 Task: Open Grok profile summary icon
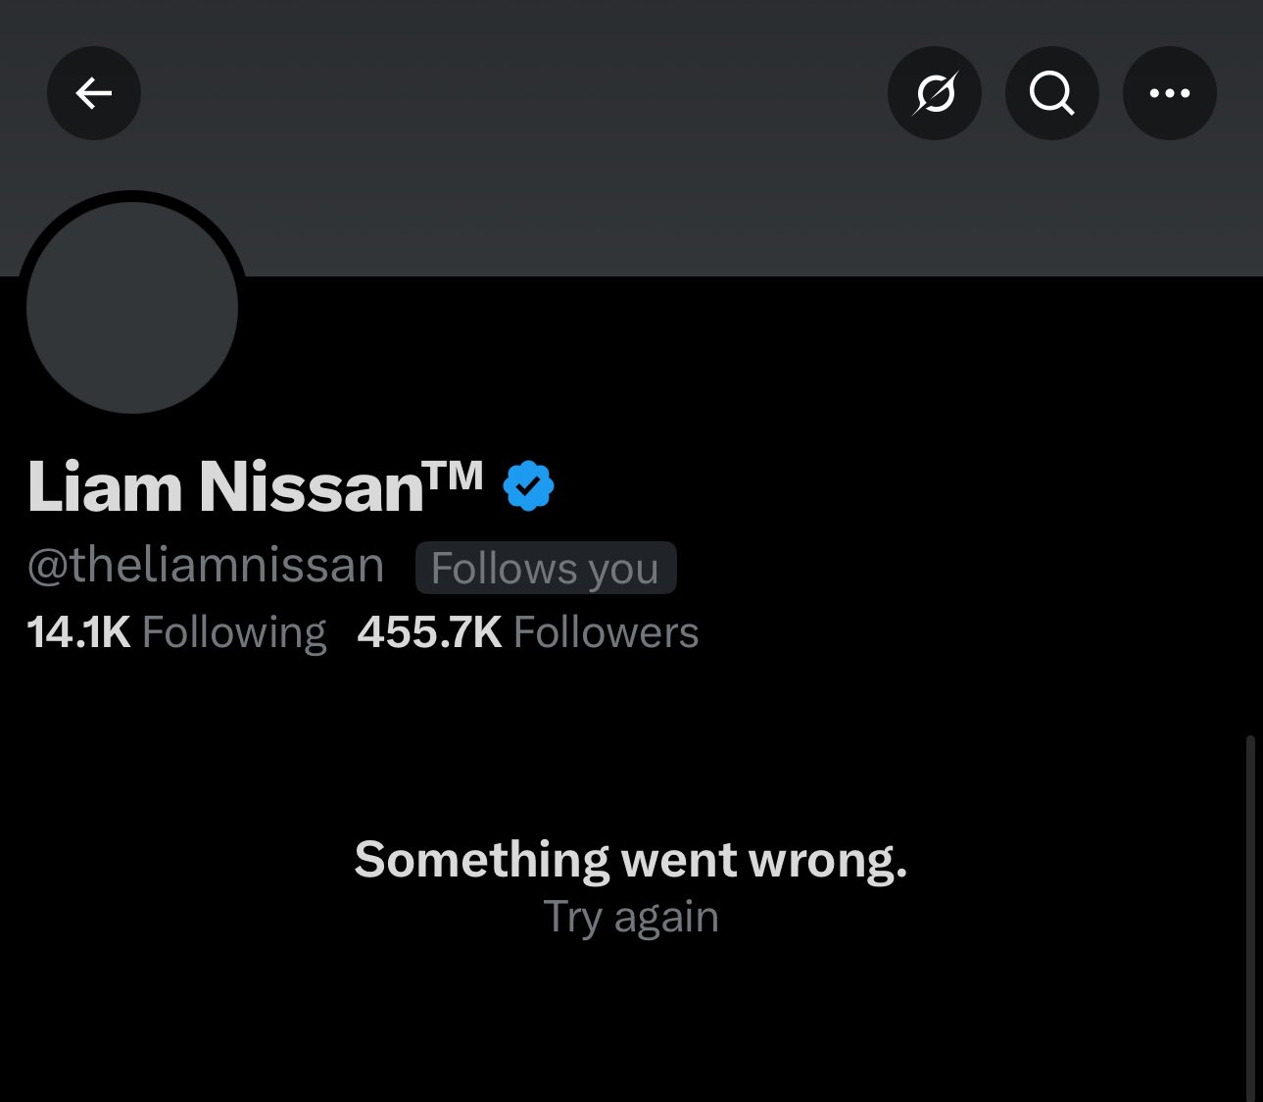935,93
